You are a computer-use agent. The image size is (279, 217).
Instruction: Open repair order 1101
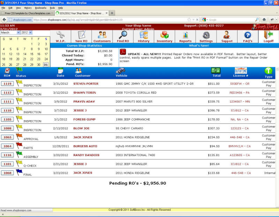pos(7,164)
